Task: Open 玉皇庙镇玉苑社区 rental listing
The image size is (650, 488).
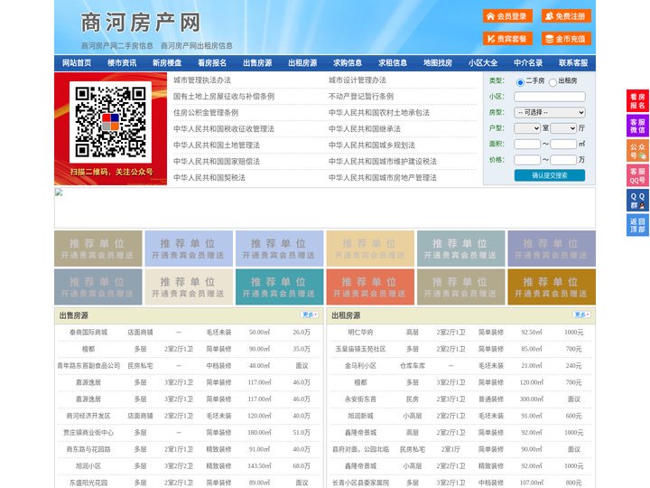Action: (x=360, y=349)
